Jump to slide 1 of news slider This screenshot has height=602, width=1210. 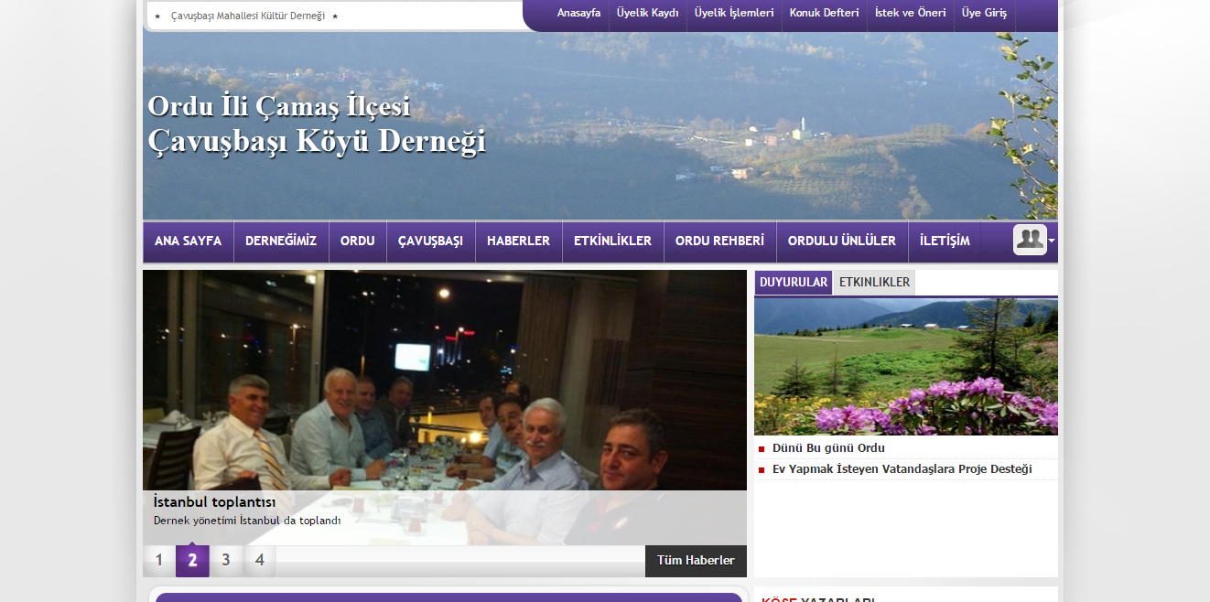tap(159, 561)
